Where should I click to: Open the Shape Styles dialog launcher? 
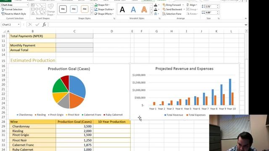pos(114,18)
